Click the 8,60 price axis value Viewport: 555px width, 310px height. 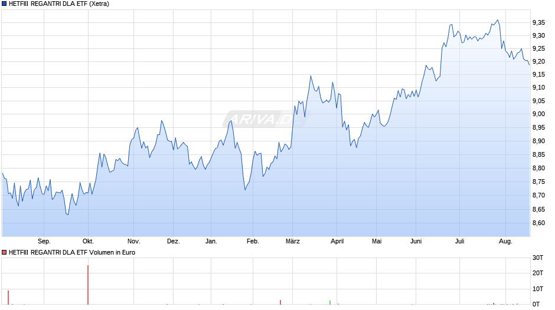(x=538, y=223)
